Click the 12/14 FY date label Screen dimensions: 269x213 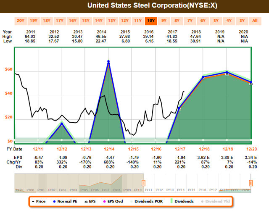109,149
